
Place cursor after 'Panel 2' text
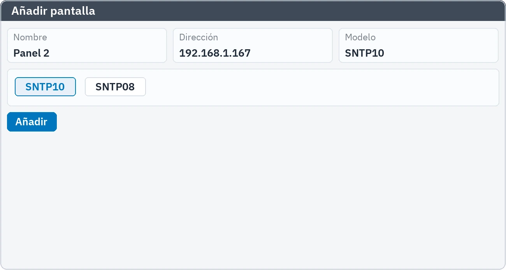point(51,53)
